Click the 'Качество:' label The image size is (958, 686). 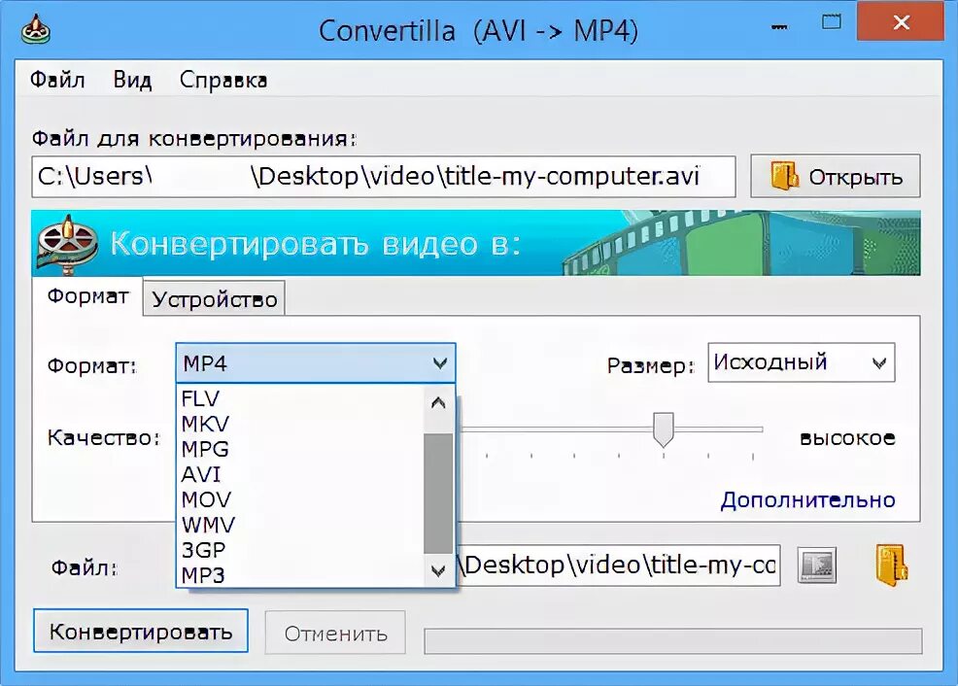tap(104, 437)
